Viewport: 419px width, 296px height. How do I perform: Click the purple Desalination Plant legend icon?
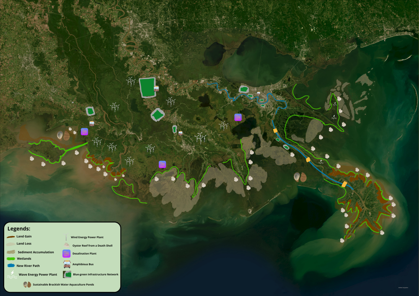66,254
